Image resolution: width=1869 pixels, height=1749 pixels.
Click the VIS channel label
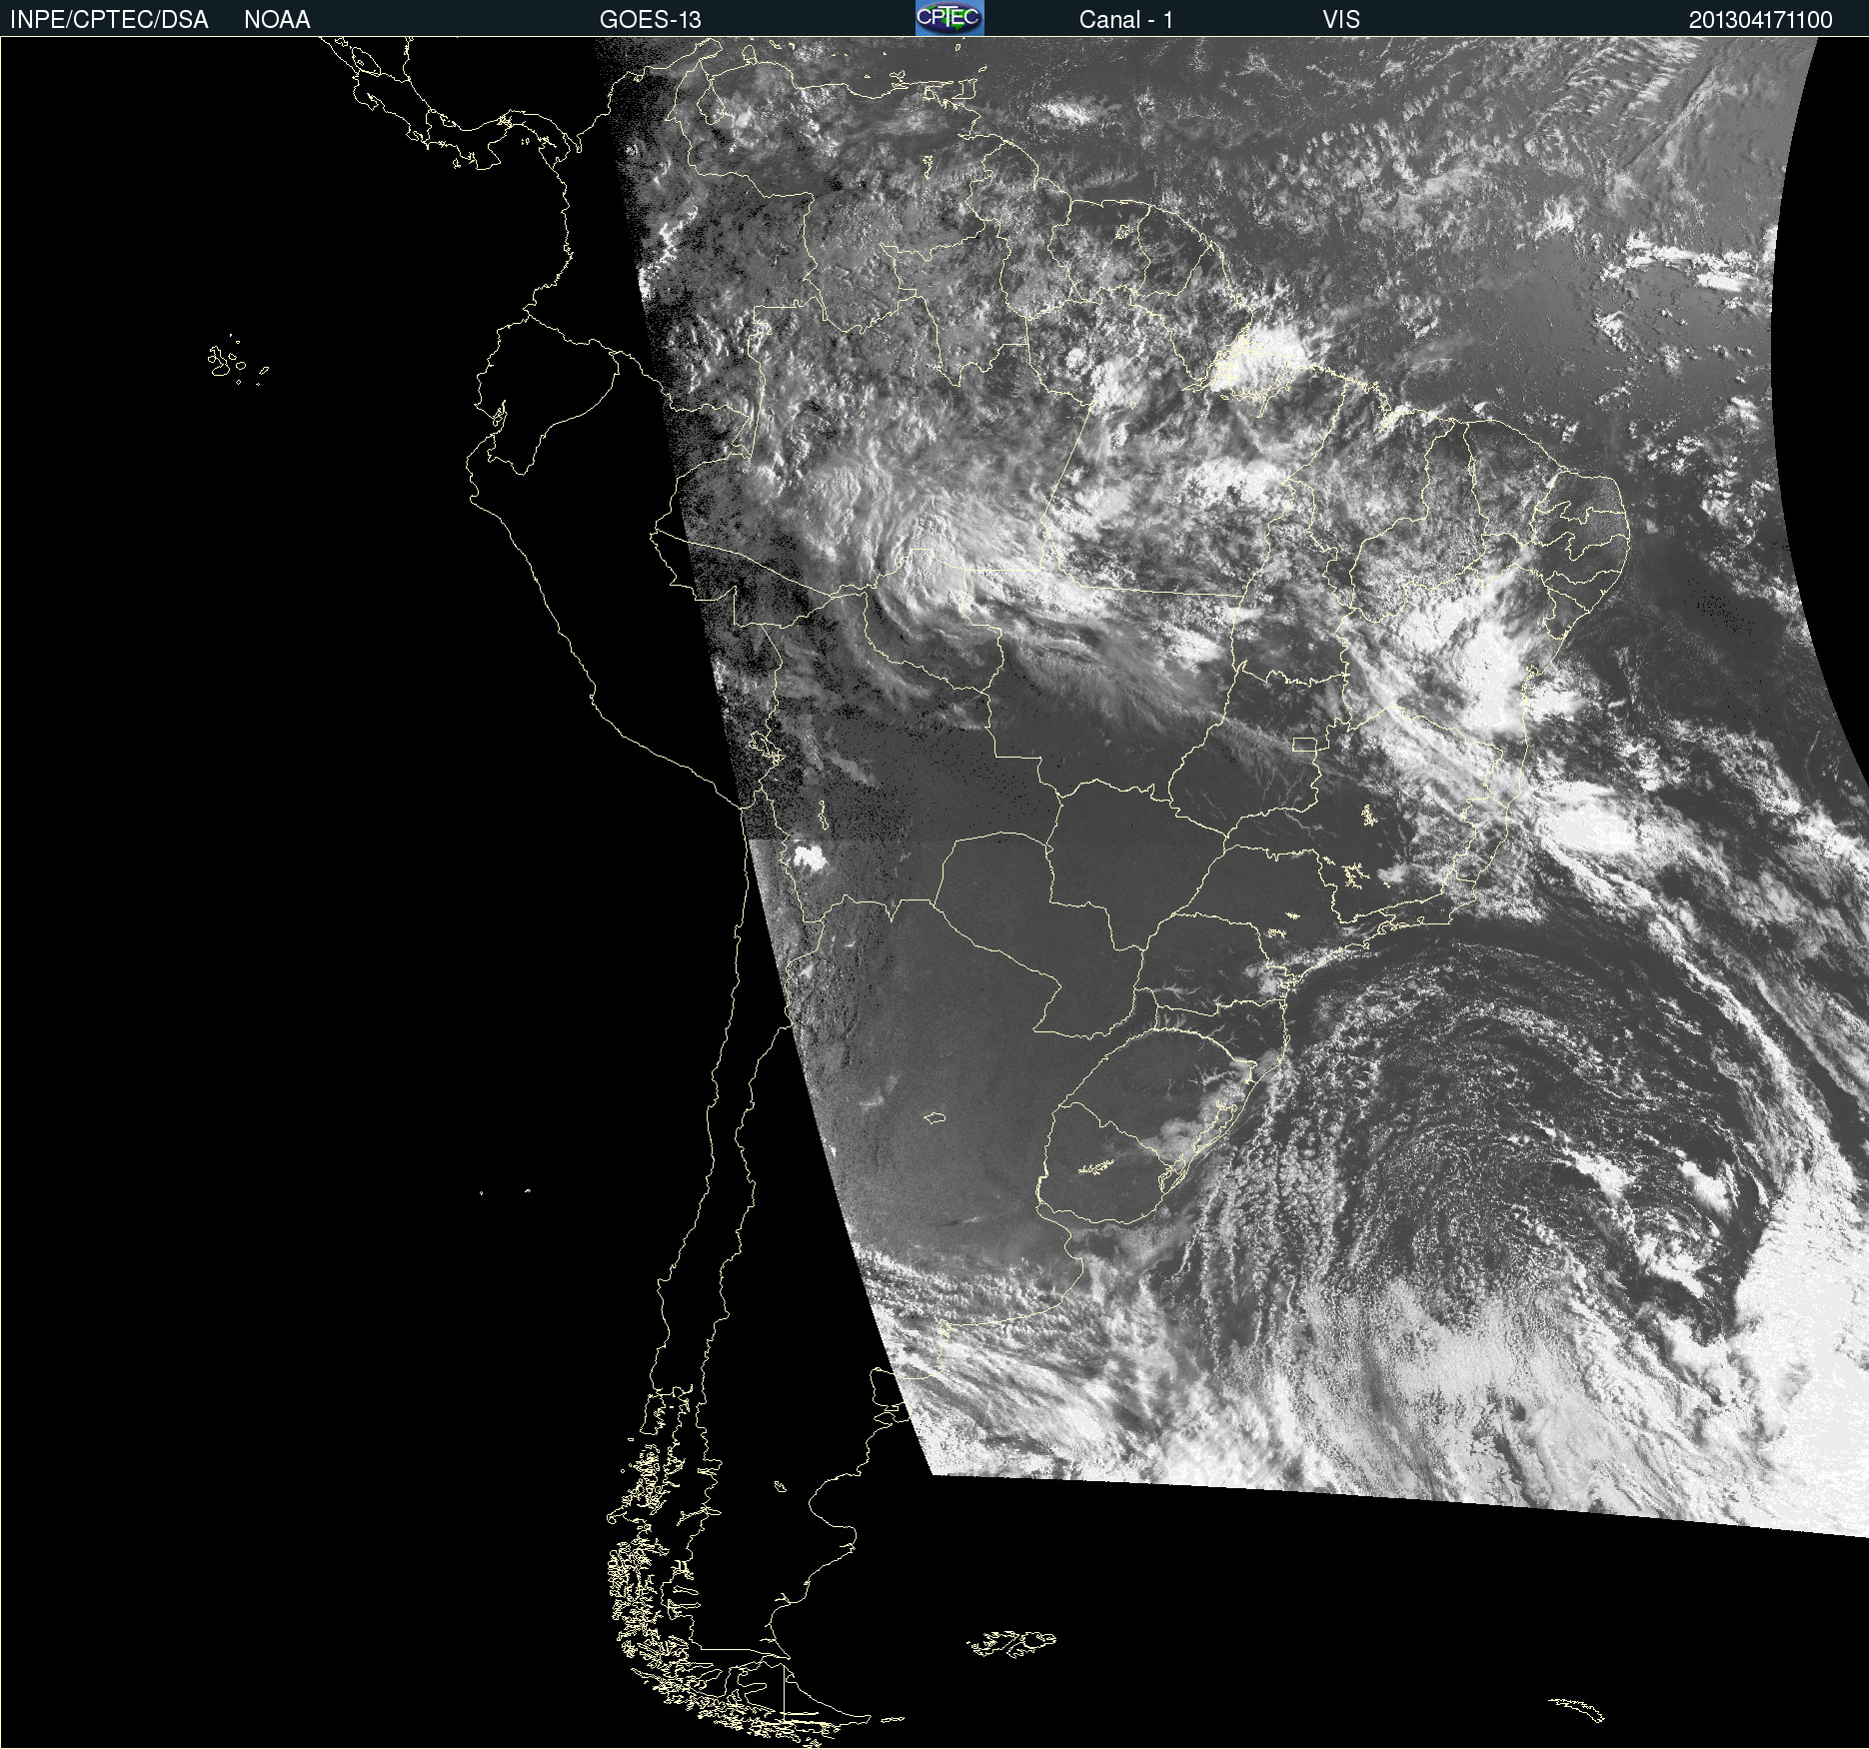pos(1341,20)
